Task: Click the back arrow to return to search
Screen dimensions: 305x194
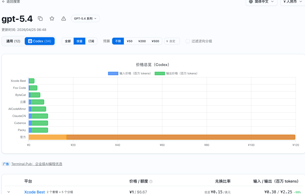Action: [x=3, y=1]
